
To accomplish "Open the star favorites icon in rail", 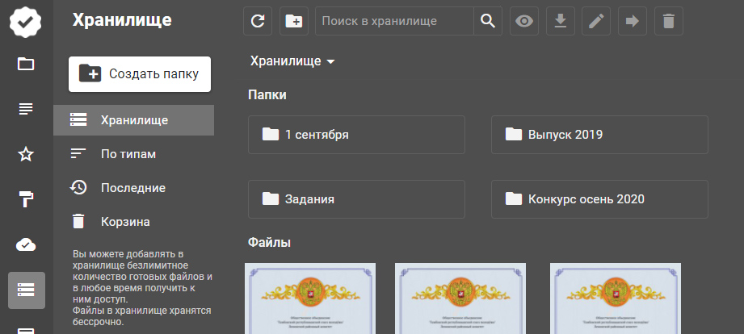I will click(26, 154).
